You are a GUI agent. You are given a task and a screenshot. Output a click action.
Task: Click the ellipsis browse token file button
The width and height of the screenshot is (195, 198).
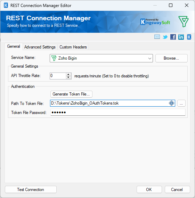pyautogui.click(x=181, y=103)
